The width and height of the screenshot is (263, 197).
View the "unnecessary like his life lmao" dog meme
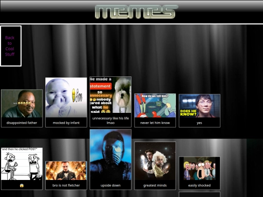pyautogui.click(x=111, y=95)
